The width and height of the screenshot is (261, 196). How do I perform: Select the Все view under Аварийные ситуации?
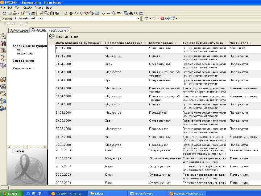point(20,50)
